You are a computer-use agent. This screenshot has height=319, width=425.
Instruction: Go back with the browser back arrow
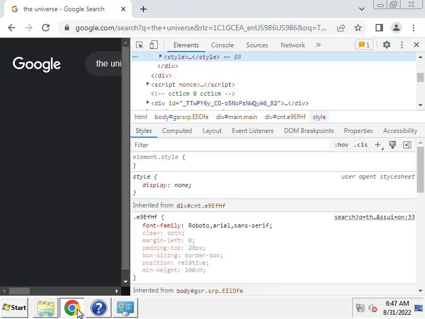click(x=12, y=28)
